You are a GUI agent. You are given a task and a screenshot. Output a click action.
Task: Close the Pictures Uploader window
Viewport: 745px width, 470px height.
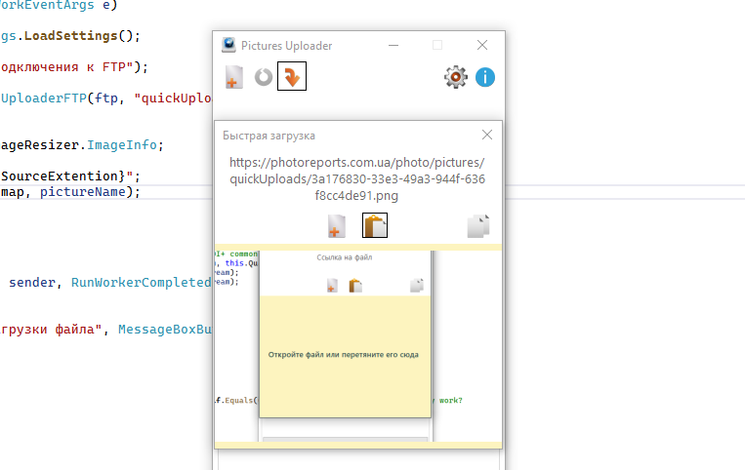pos(482,45)
